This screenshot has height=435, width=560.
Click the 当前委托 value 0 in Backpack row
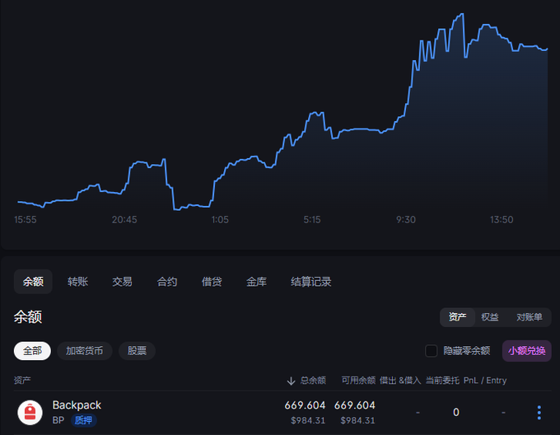click(456, 412)
